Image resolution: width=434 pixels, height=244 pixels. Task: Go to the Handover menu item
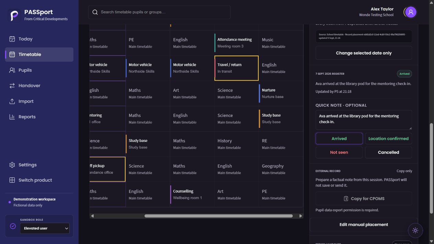click(x=39, y=86)
